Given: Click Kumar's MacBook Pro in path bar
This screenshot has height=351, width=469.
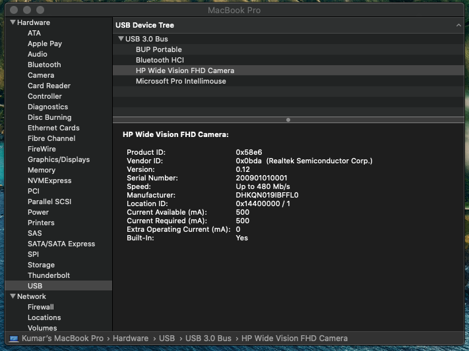Looking at the screenshot, I should click(x=63, y=338).
